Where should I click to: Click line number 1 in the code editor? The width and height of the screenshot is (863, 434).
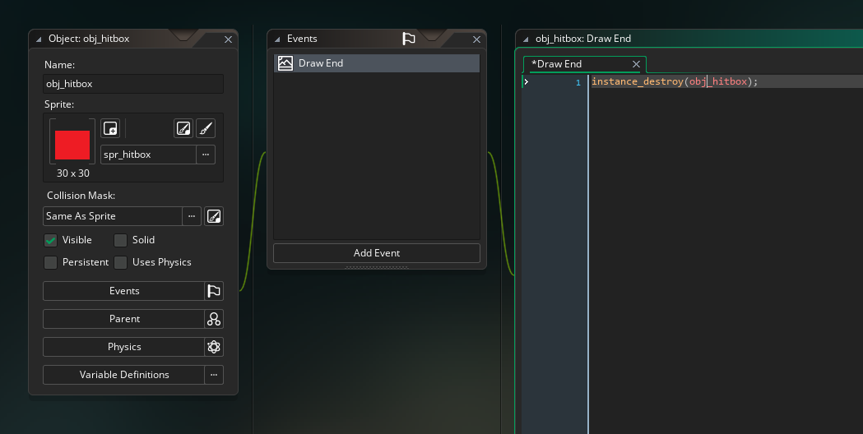(x=578, y=82)
